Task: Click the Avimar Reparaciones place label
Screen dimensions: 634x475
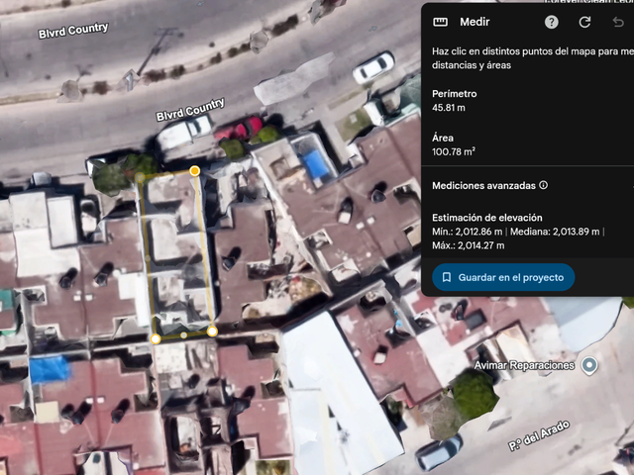Action: 524,365
